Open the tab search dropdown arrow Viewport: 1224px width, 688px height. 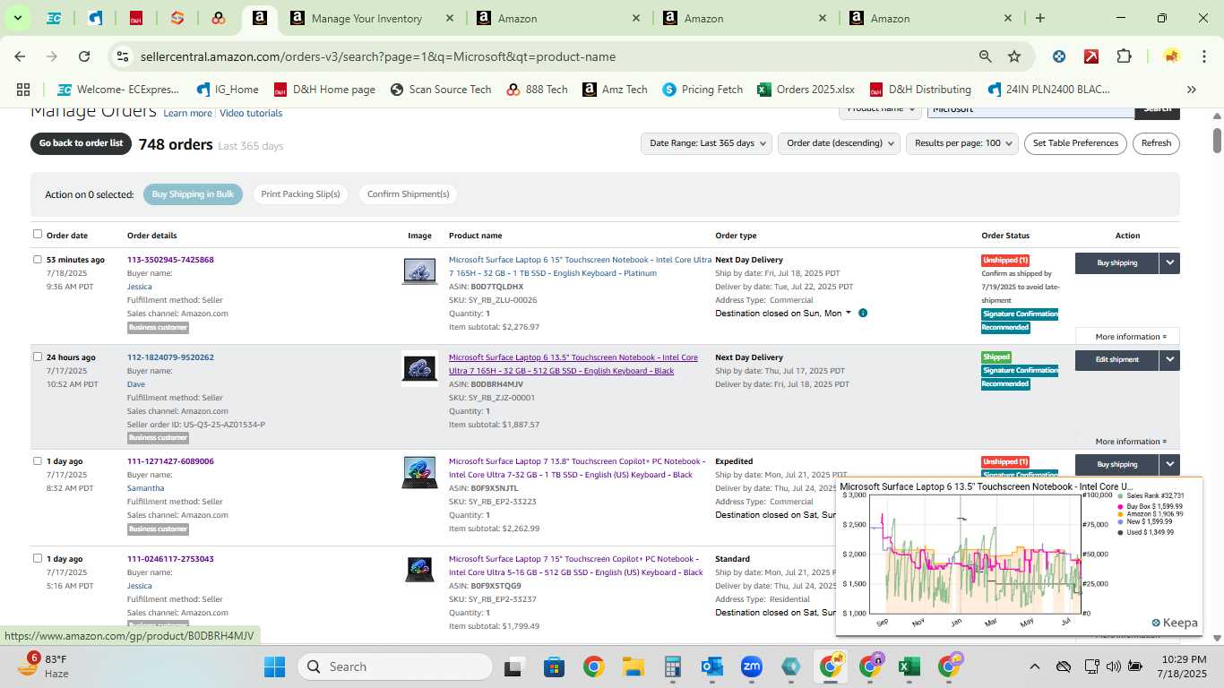[x=17, y=18]
